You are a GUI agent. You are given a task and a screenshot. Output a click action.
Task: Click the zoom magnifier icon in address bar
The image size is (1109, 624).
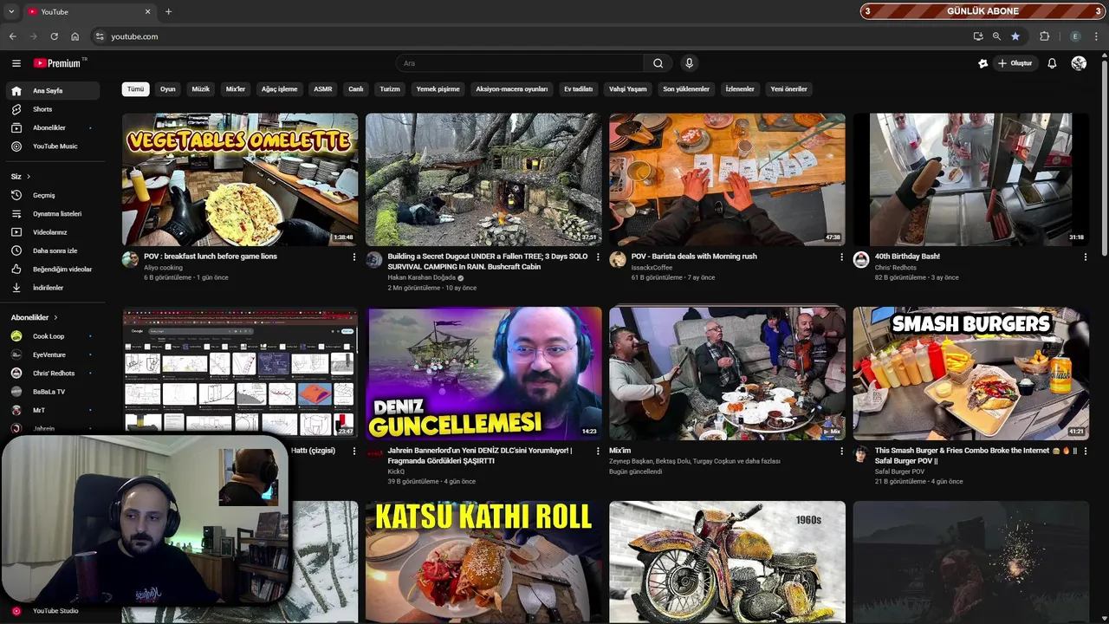996,36
